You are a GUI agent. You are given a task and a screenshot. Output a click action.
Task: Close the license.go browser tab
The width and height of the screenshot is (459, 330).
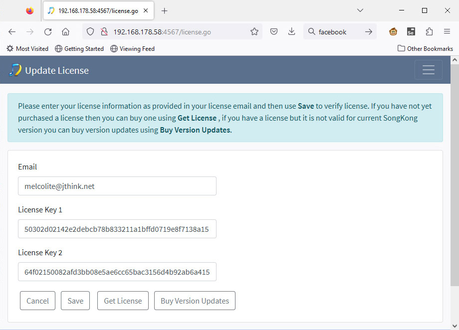[146, 11]
